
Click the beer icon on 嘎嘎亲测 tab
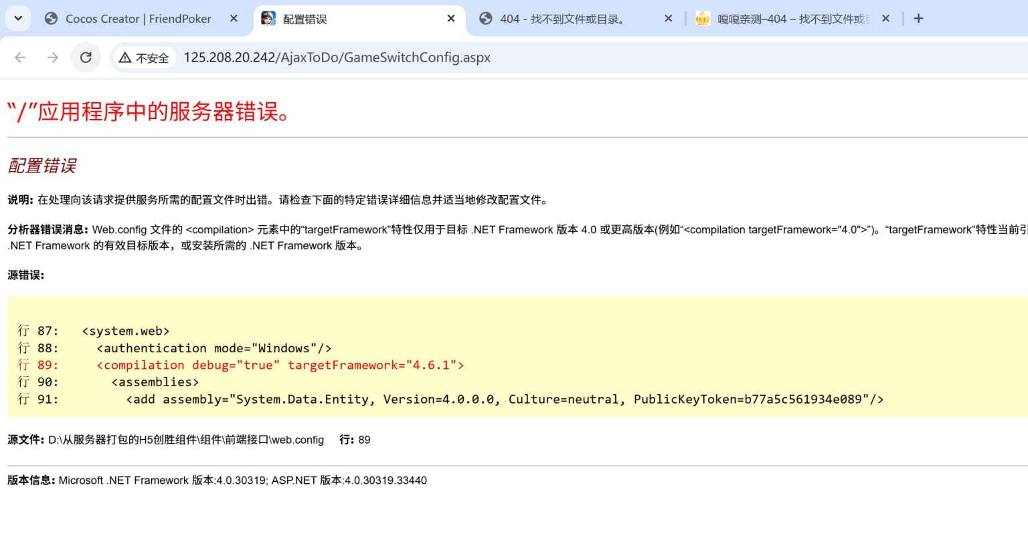pyautogui.click(x=702, y=19)
